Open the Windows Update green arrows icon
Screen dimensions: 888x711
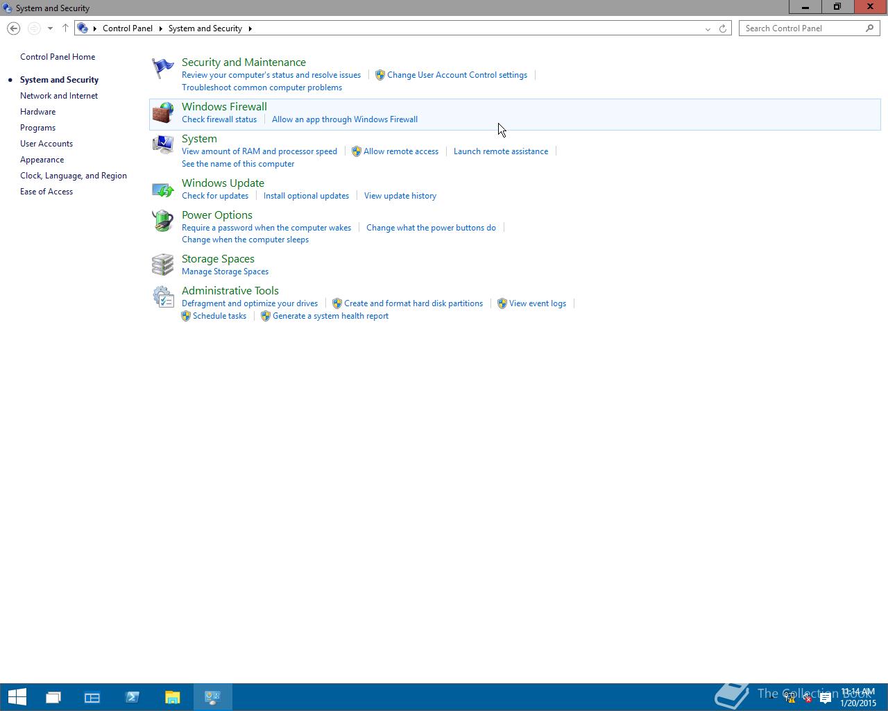coord(163,190)
